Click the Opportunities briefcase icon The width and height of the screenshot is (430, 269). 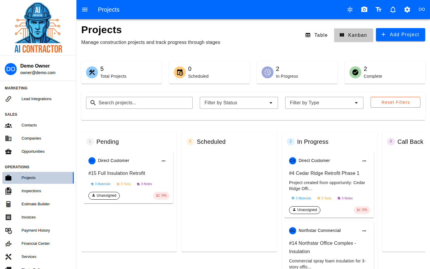click(8, 152)
